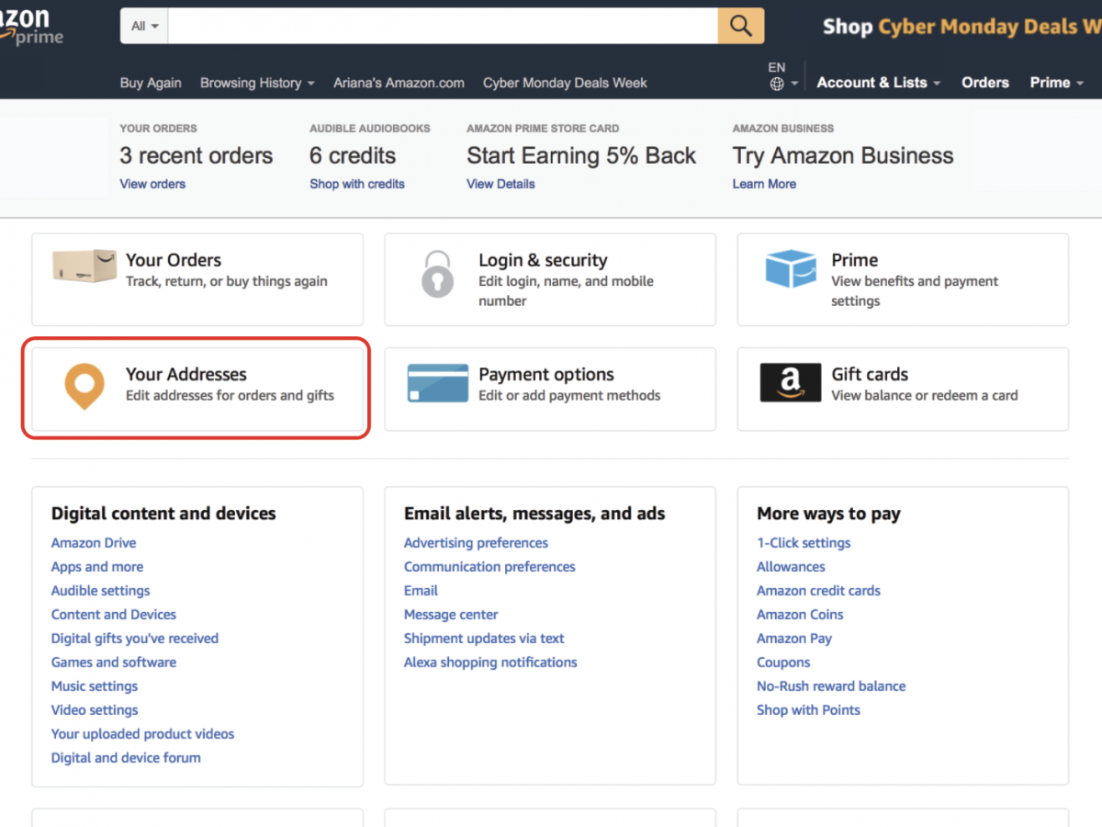The width and height of the screenshot is (1102, 827).
Task: Click Digital gifts you've received
Action: pyautogui.click(x=135, y=639)
